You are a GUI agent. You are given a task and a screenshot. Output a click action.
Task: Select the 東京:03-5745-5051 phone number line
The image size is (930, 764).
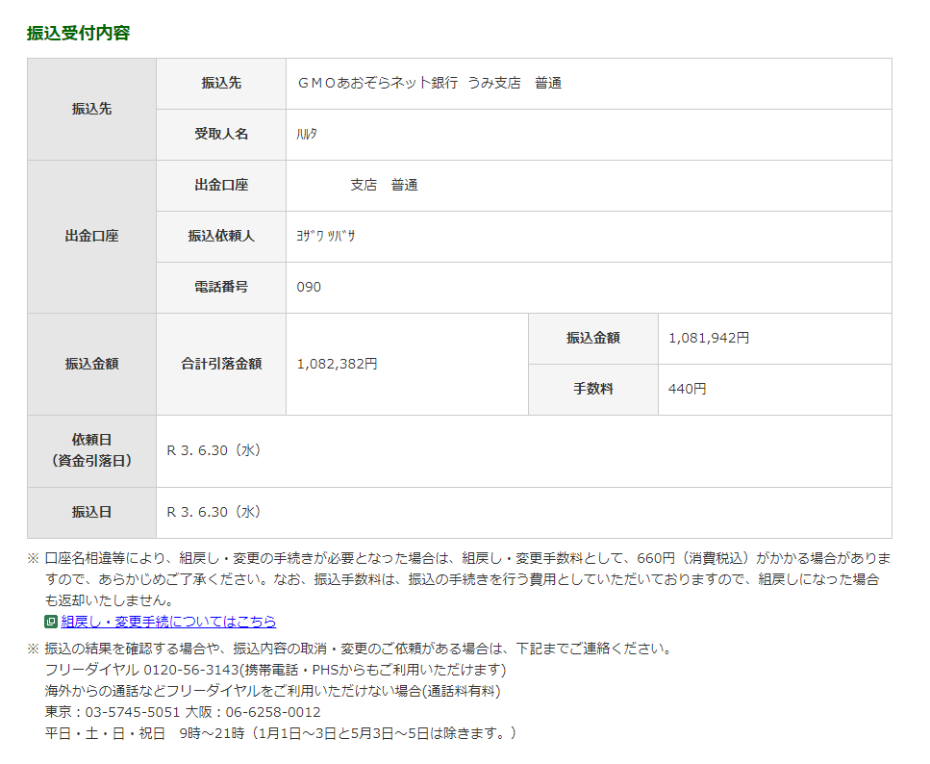pyautogui.click(x=183, y=712)
